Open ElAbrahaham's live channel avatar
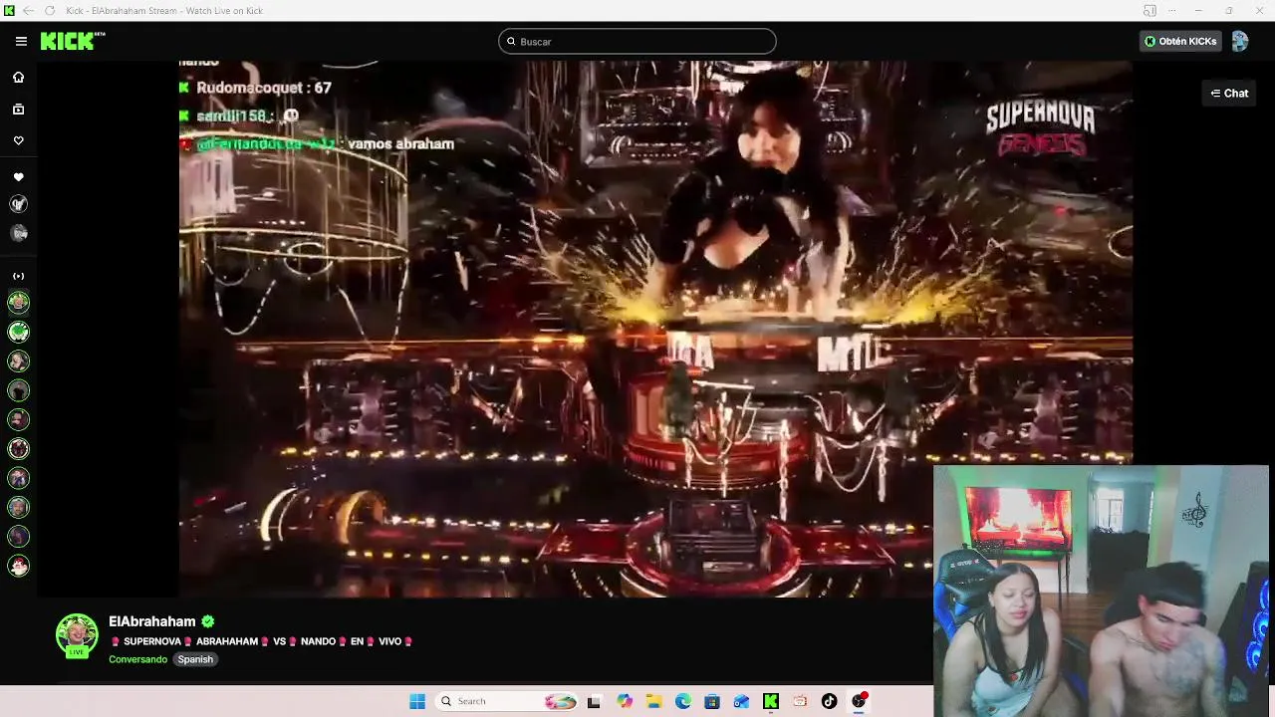1275x717 pixels. click(x=77, y=635)
